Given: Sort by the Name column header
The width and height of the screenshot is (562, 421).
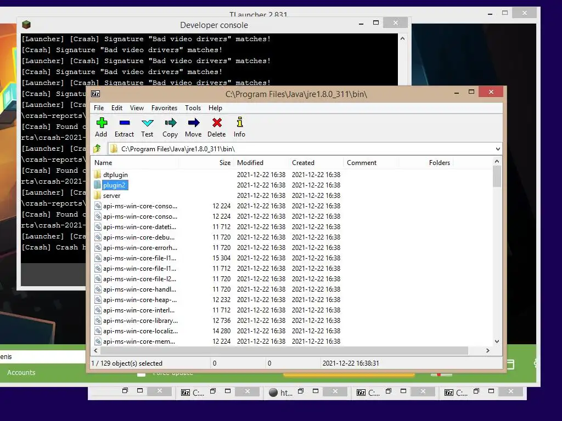Looking at the screenshot, I should point(135,162).
